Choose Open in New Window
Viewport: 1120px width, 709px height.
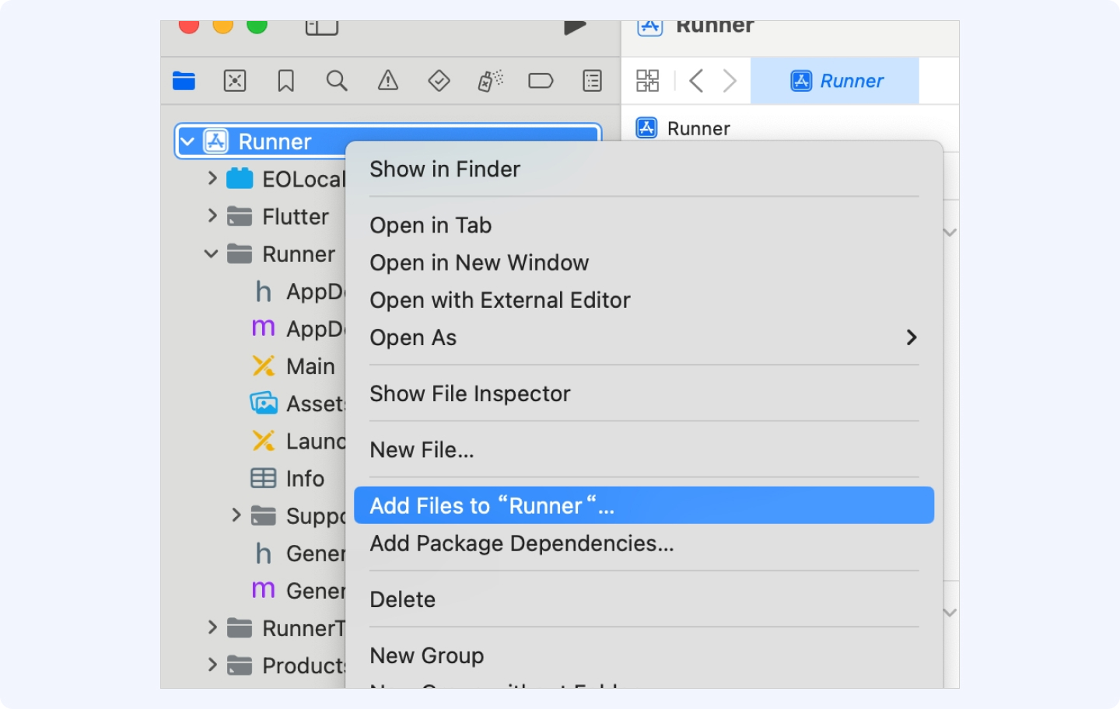click(644, 263)
